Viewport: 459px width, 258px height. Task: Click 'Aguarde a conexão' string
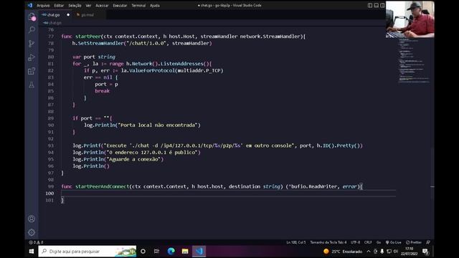click(x=134, y=159)
